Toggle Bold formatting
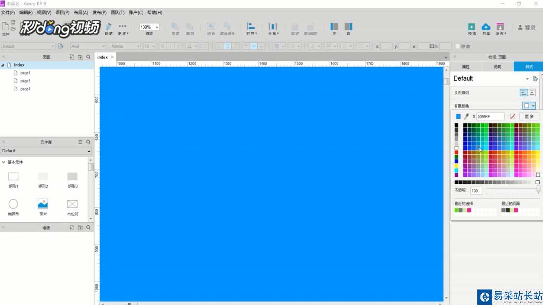 coord(163,46)
